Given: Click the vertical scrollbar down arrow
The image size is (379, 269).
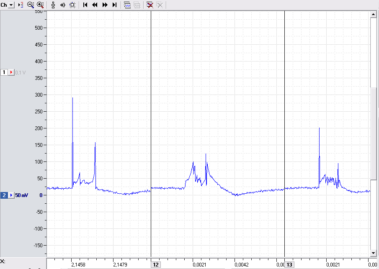Looking at the screenshot, I should click(373, 253).
